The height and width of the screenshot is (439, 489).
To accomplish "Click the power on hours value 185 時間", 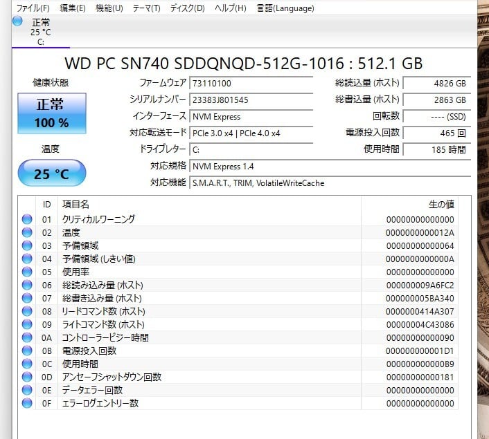I will pyautogui.click(x=436, y=149).
